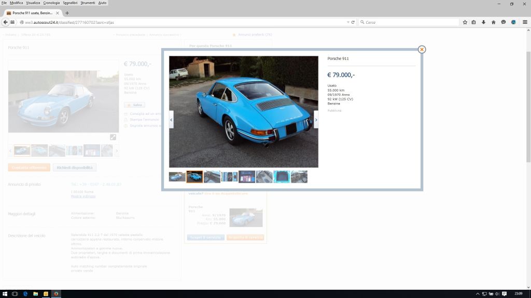Open the downloads arrow panel

(484, 22)
